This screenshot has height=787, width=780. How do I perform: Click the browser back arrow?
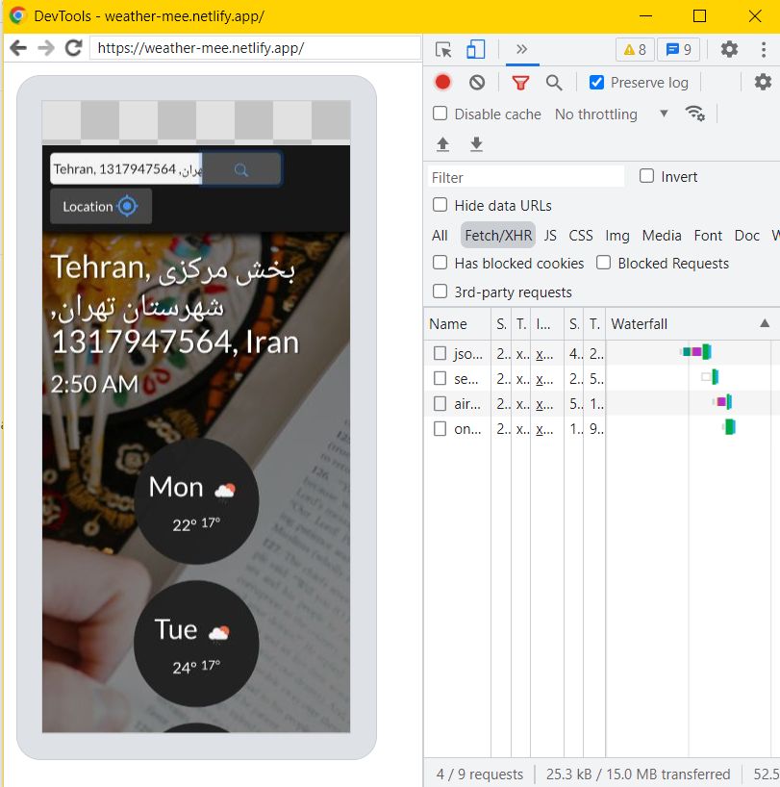(18, 48)
